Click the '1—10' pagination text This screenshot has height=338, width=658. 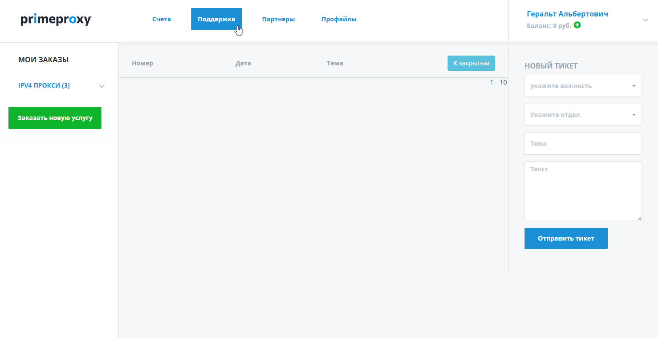coord(498,82)
